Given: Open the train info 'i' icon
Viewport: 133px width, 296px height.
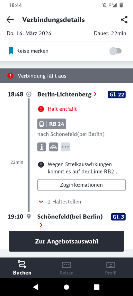Looking at the screenshot, I should click(x=42, y=147).
